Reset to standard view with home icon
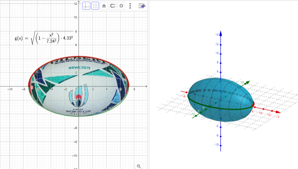298x169 pixels. (104, 6)
